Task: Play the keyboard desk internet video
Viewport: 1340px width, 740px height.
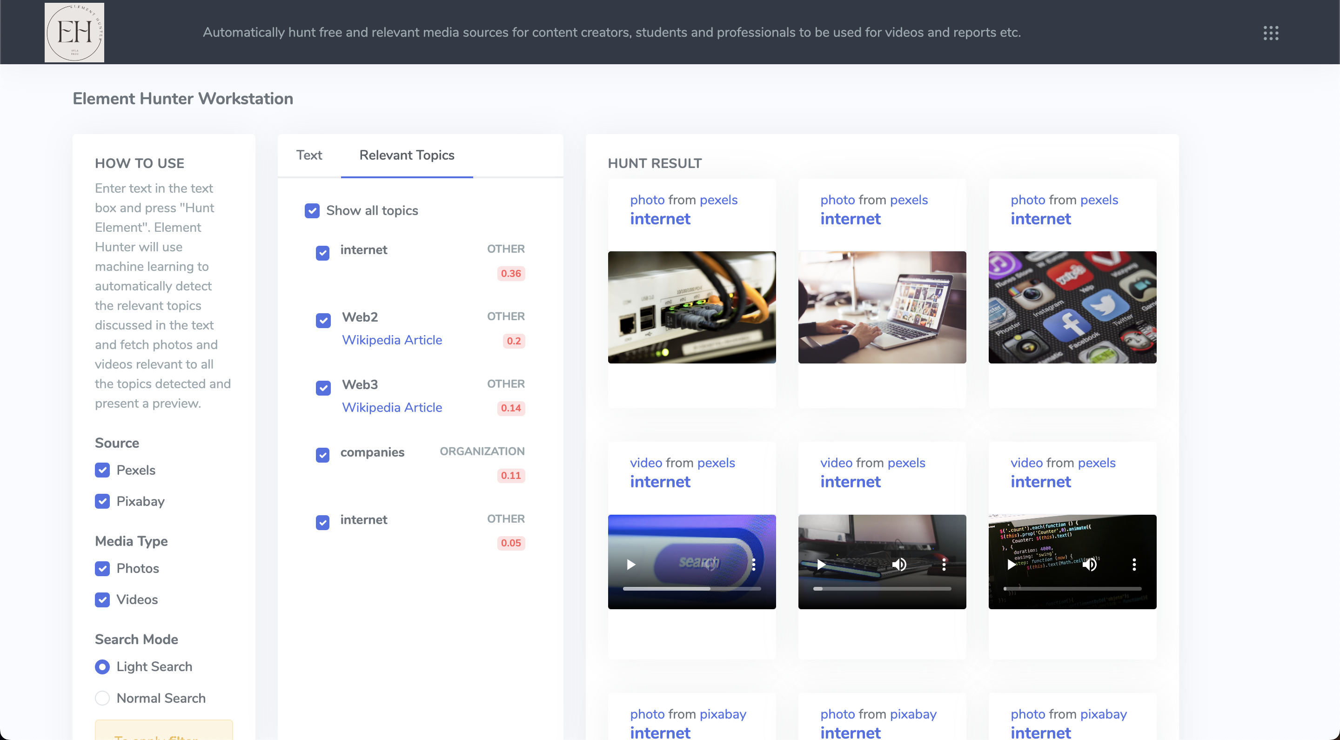Action: tap(821, 564)
